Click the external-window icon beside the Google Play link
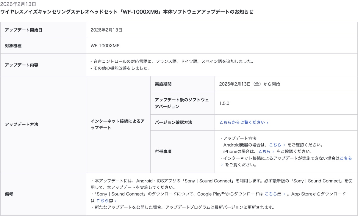 (x=279, y=194)
